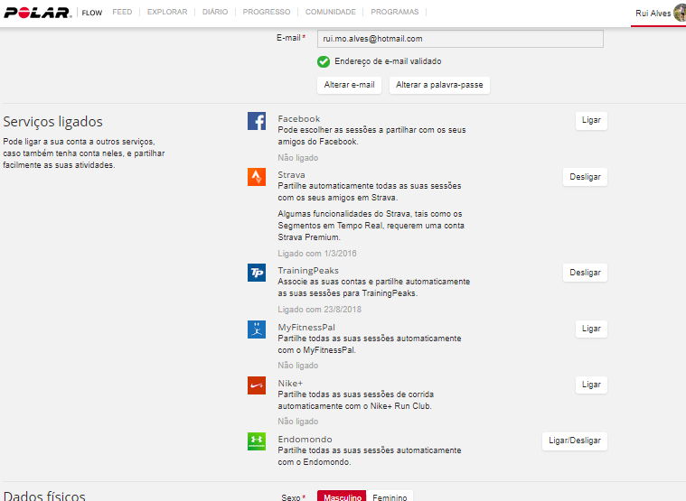
Task: Click the Alterar e-mail button
Action: tap(349, 85)
